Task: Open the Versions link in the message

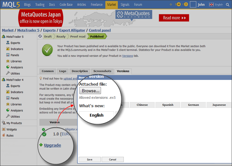Action: pos(127,56)
